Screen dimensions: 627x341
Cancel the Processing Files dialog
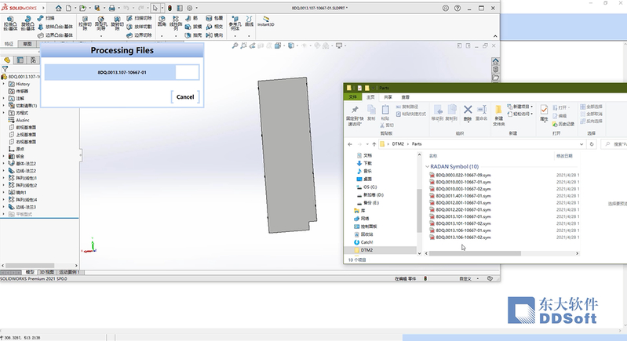click(x=185, y=97)
